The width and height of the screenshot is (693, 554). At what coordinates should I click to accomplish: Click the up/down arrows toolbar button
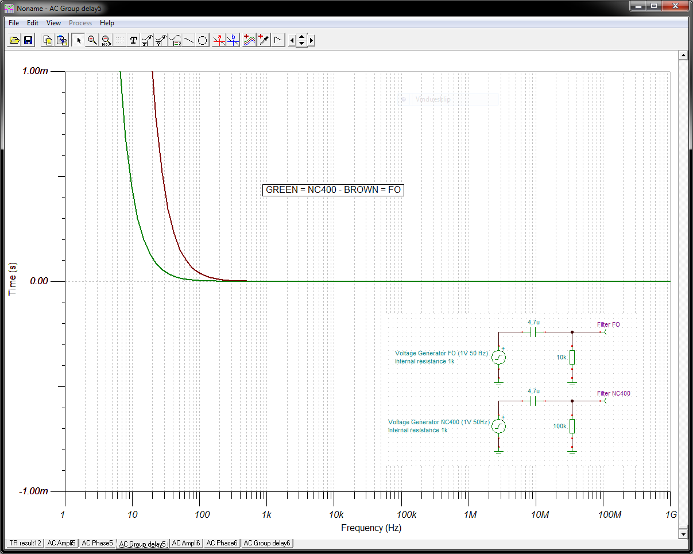click(301, 40)
